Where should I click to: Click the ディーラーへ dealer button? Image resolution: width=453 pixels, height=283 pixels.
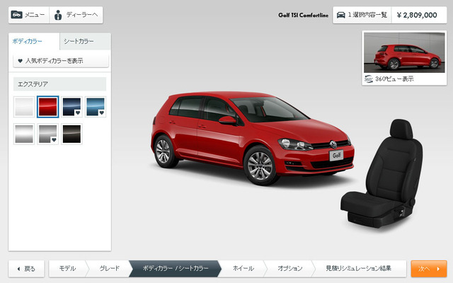(x=76, y=15)
